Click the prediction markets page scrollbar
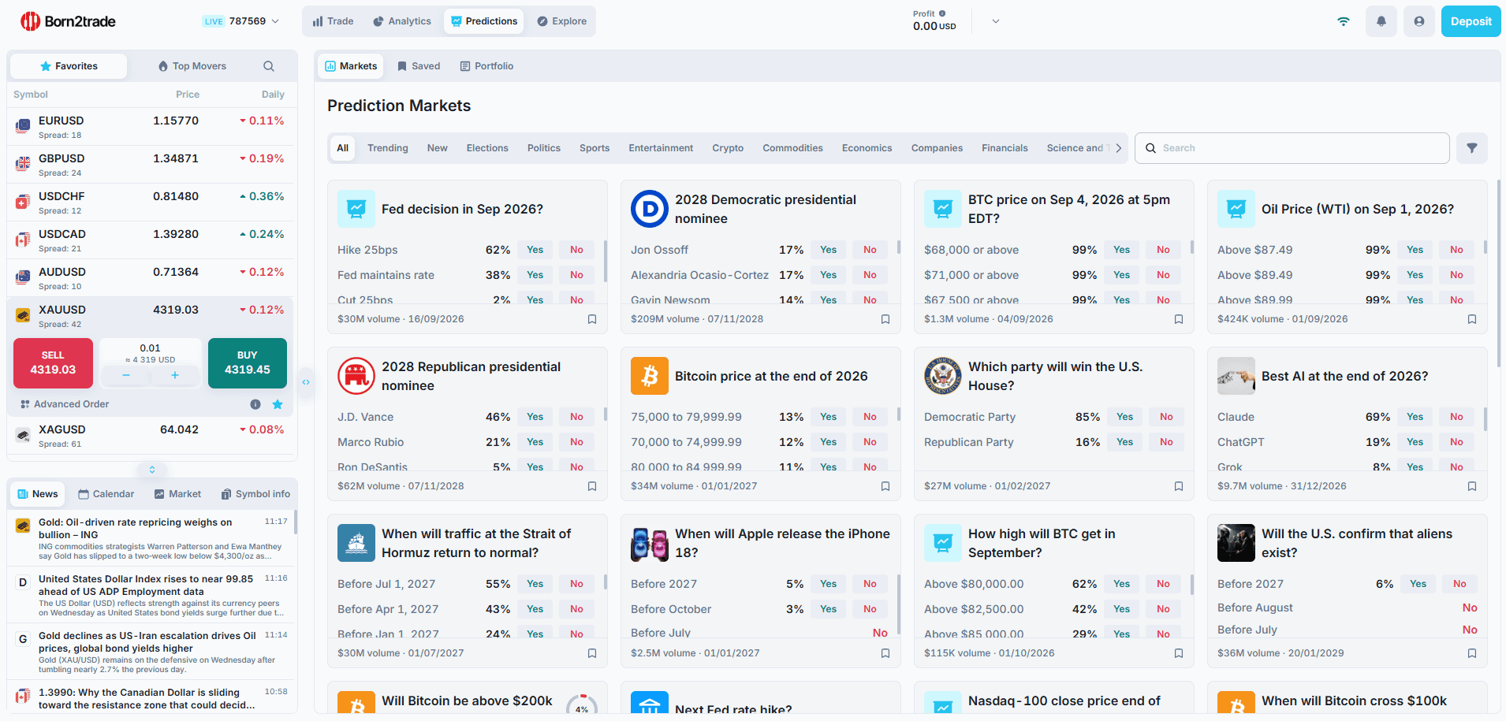This screenshot has width=1506, height=721. (x=1498, y=273)
